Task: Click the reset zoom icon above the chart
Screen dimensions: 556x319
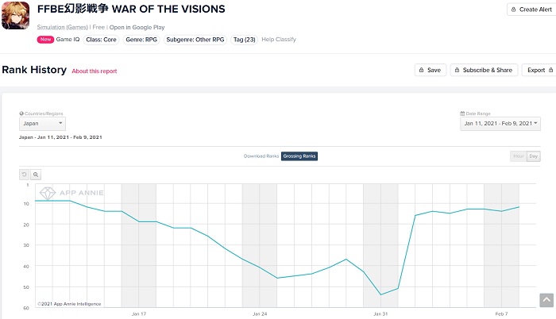Action: [24, 175]
